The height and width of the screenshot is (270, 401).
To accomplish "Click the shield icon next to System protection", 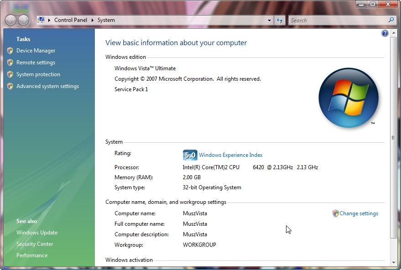I will coord(10,74).
